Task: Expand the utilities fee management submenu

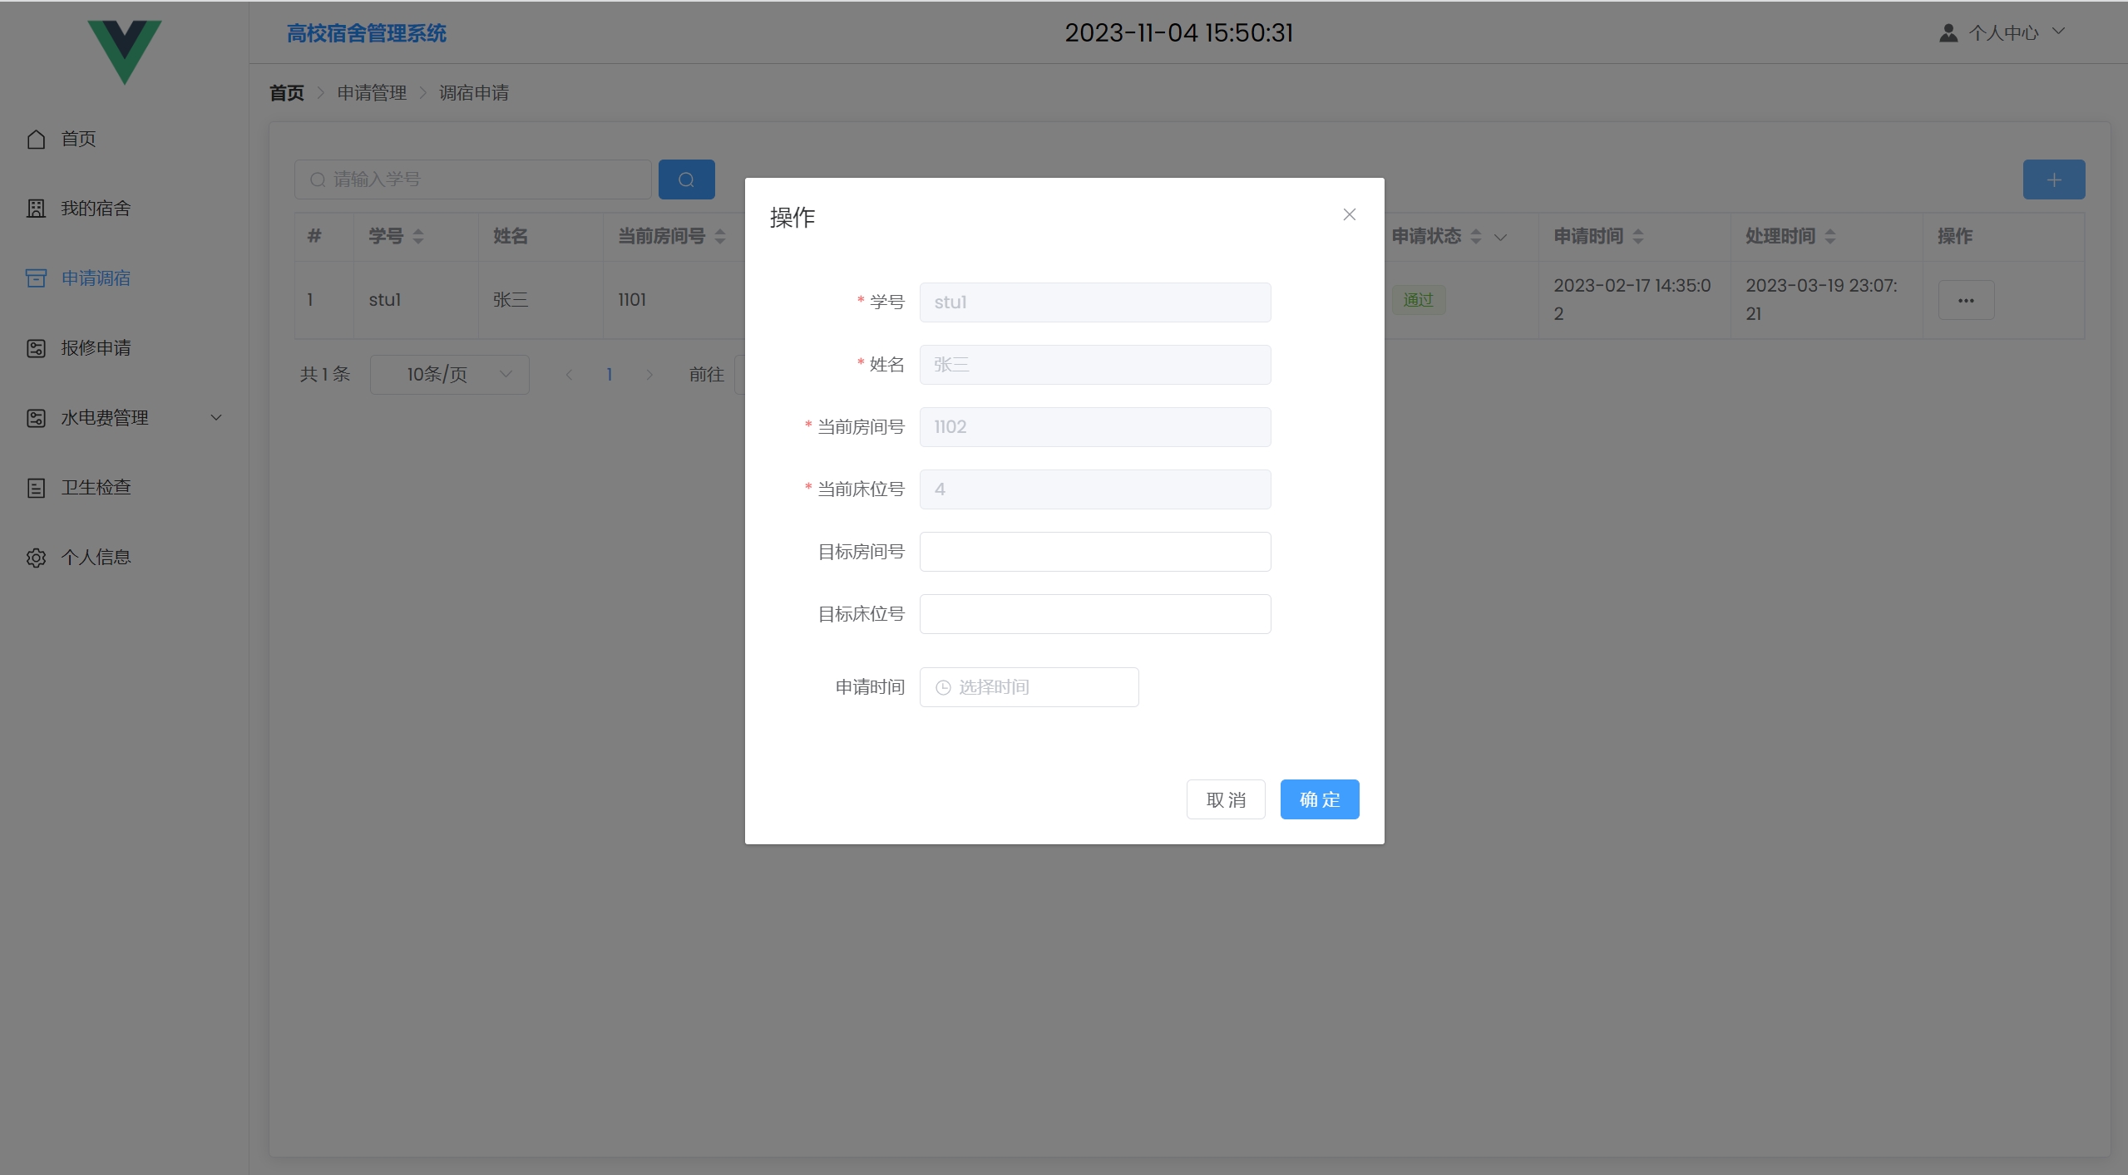Action: tap(216, 418)
